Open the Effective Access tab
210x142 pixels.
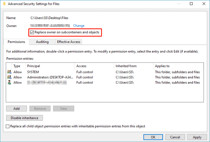pos(69,42)
